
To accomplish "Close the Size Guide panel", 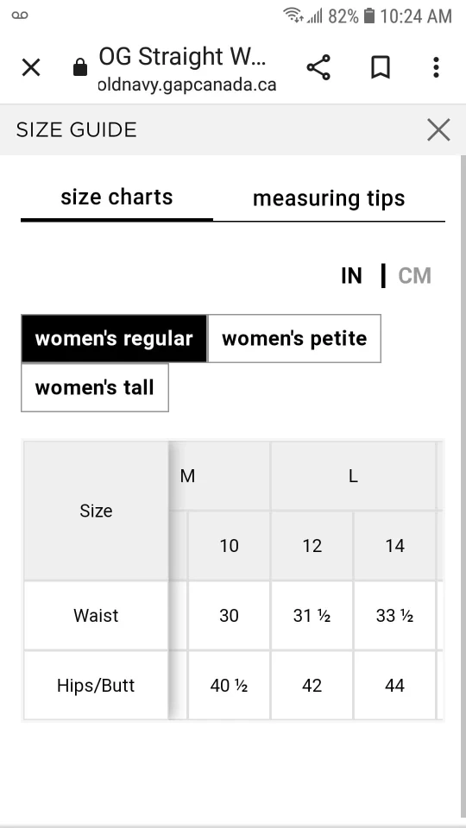I will (438, 130).
